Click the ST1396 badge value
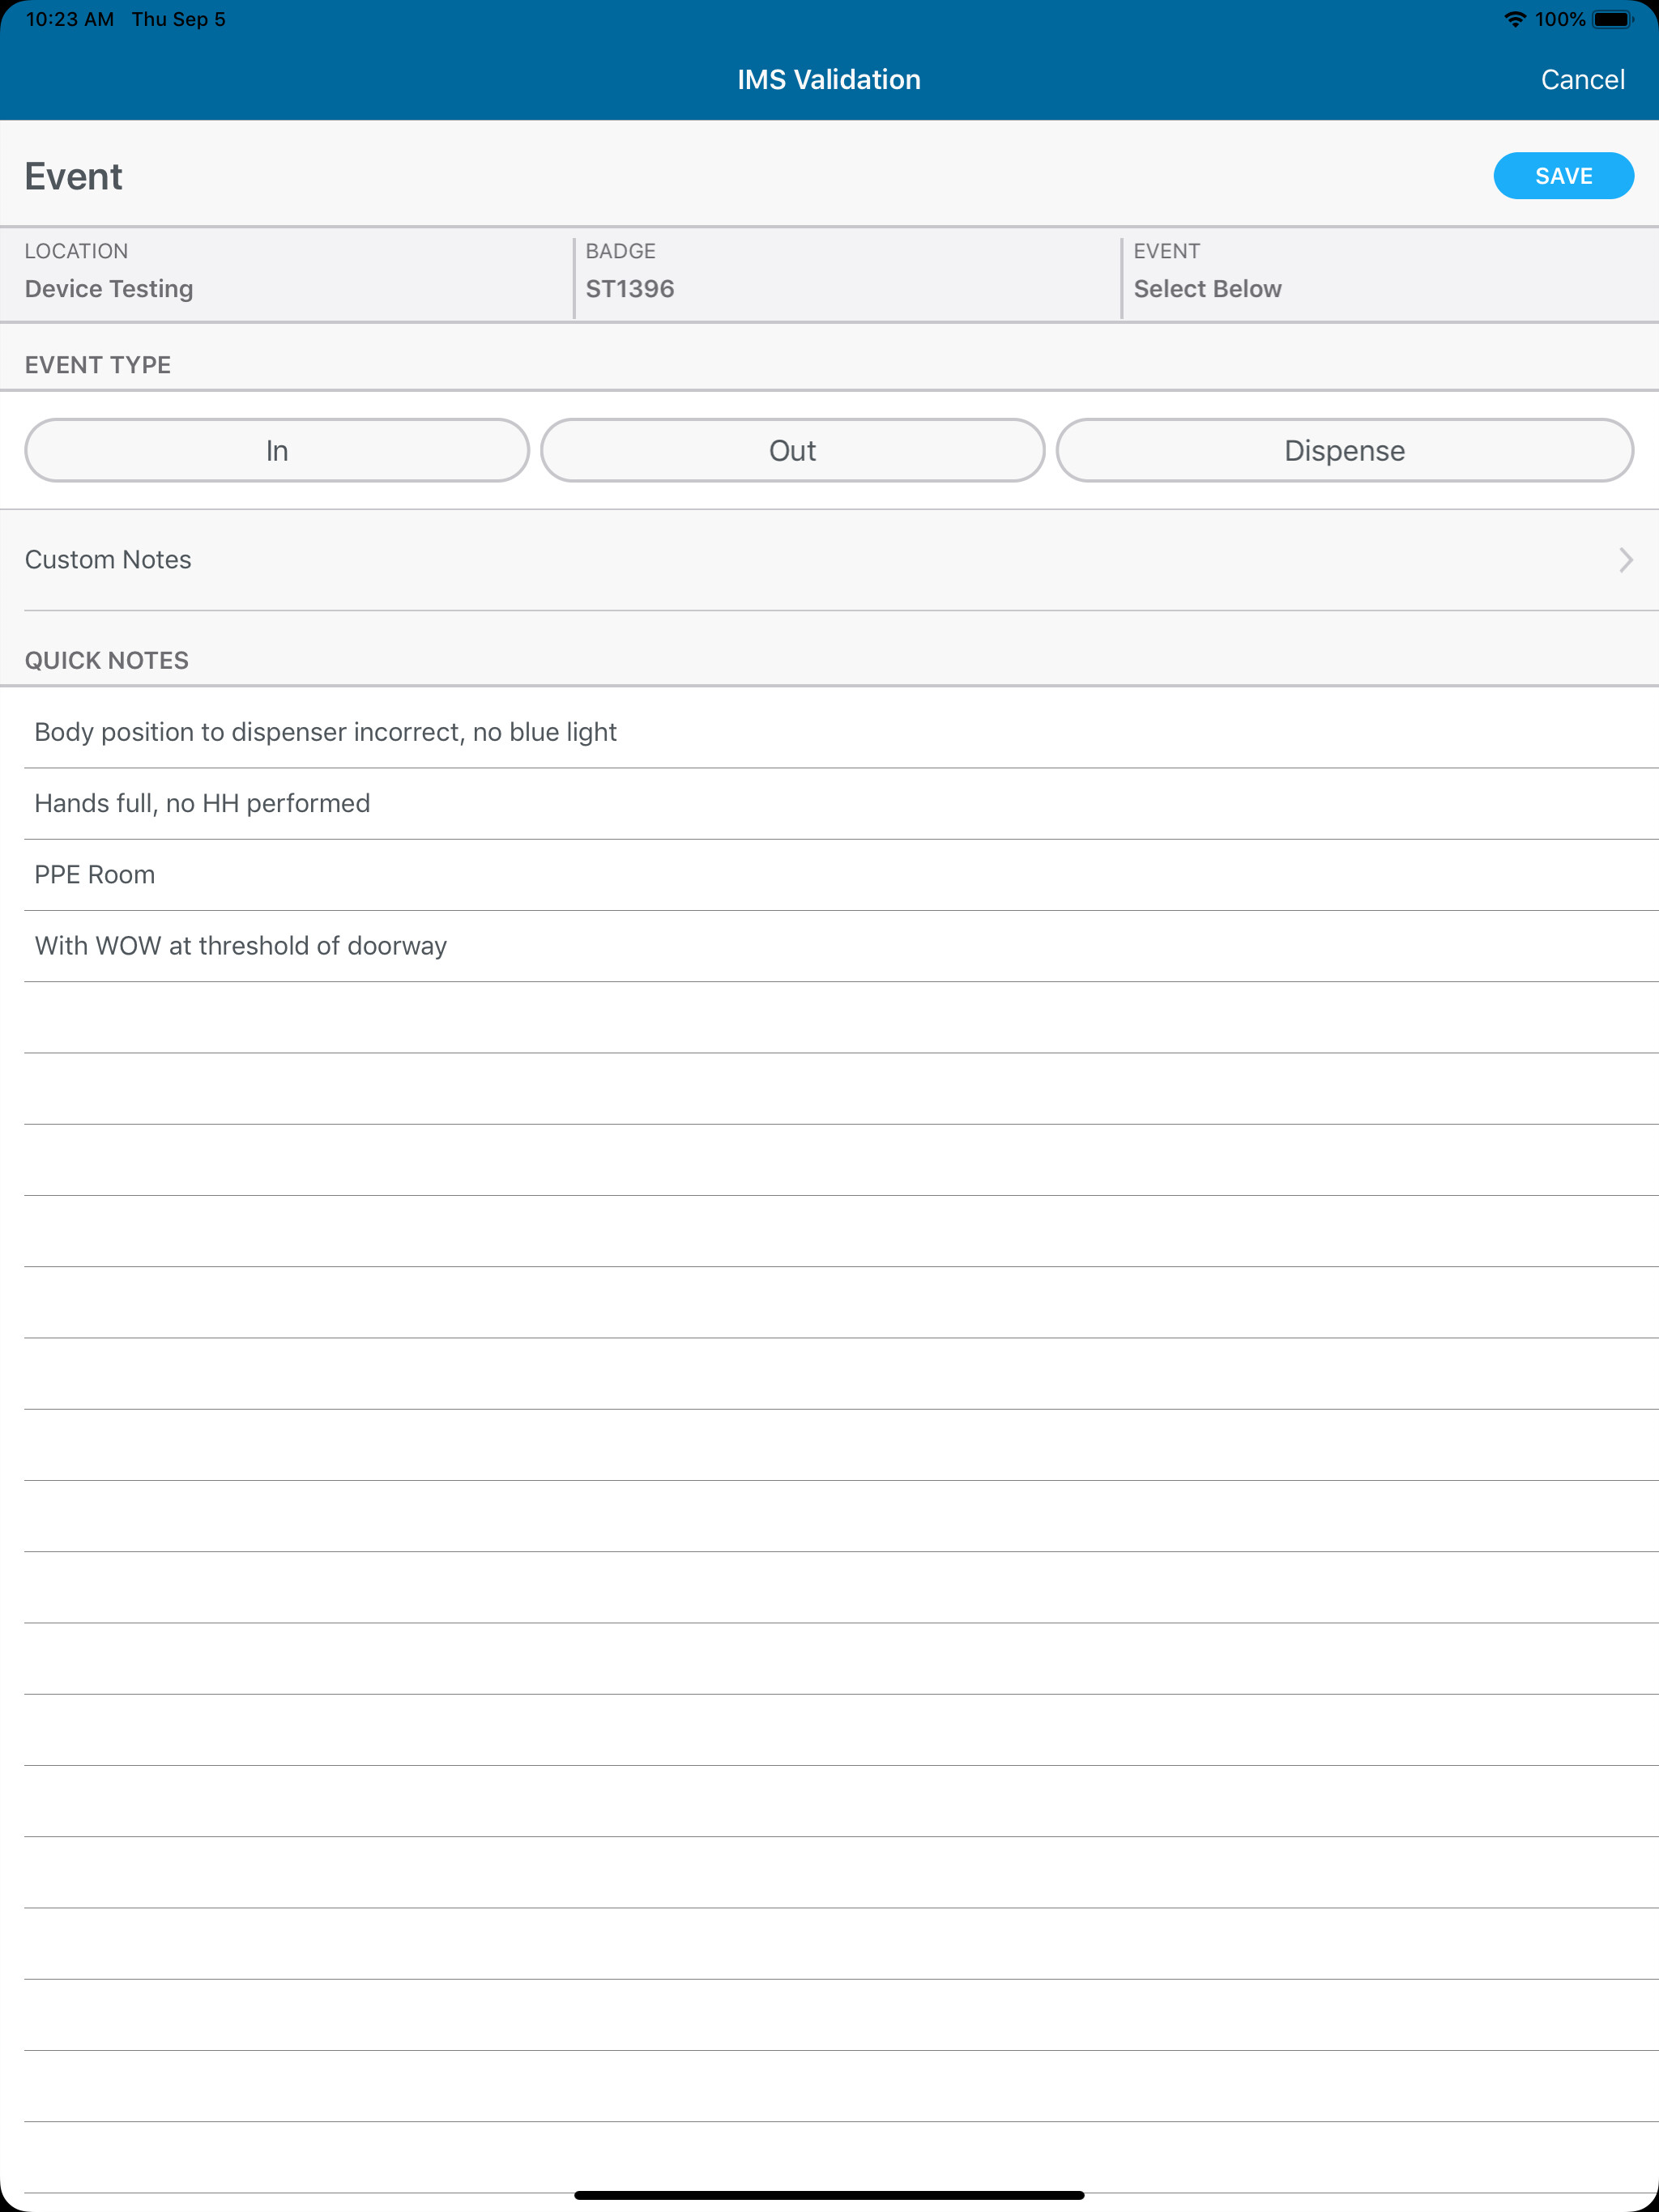The height and width of the screenshot is (2212, 1659). [629, 289]
